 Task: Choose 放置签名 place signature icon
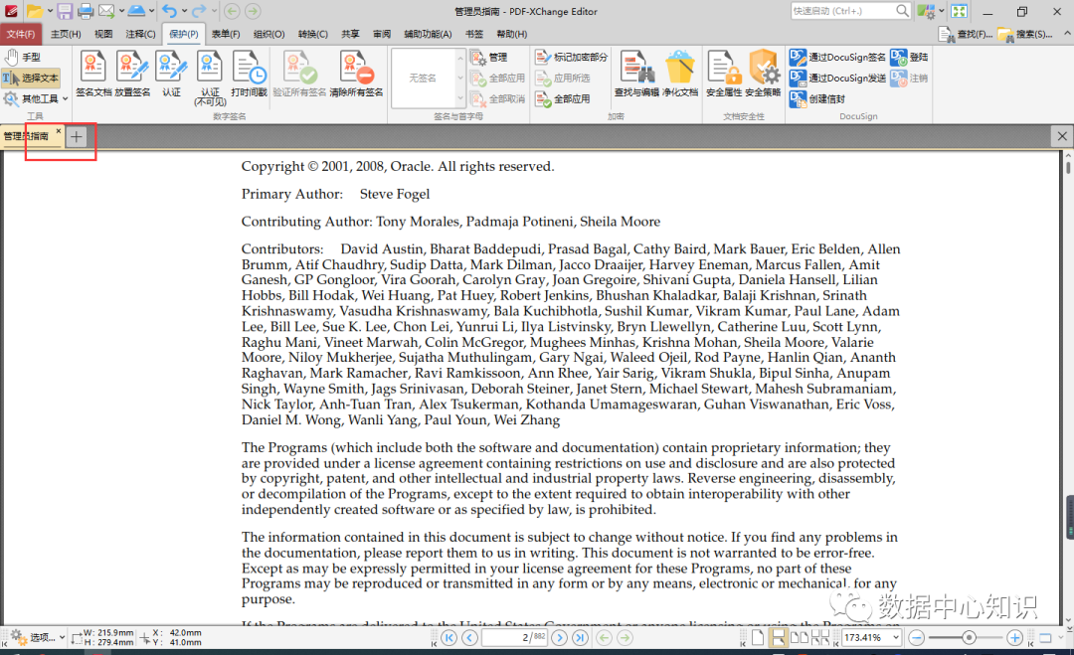point(132,74)
